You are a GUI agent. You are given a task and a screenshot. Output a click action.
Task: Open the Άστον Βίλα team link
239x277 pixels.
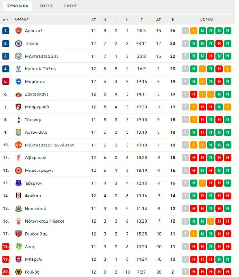click(x=36, y=132)
